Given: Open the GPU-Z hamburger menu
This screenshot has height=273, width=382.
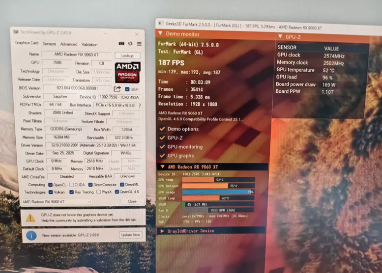Looking at the screenshot, I should coord(139,44).
